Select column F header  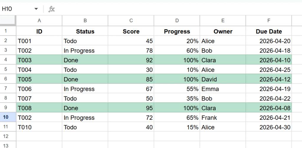click(269, 21)
